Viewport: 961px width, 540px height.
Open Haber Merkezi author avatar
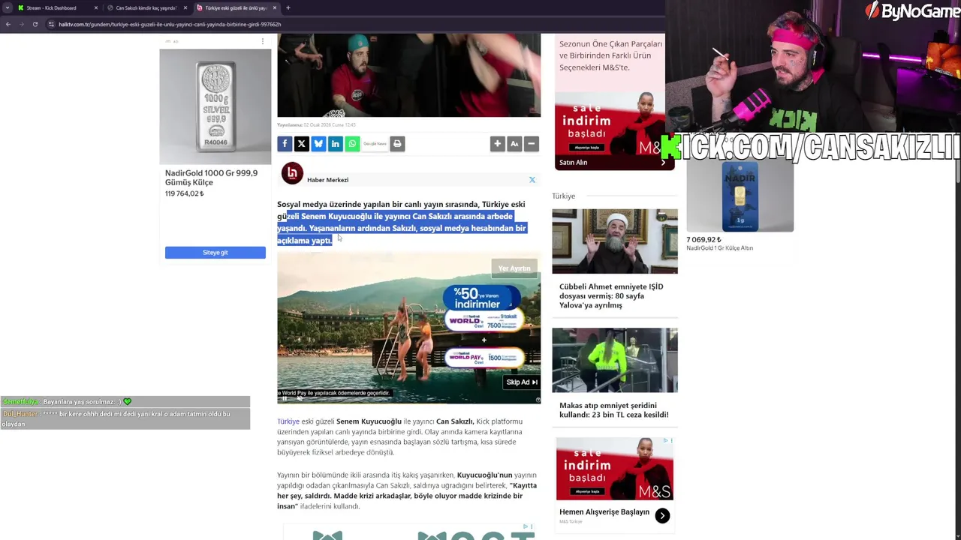coord(292,173)
